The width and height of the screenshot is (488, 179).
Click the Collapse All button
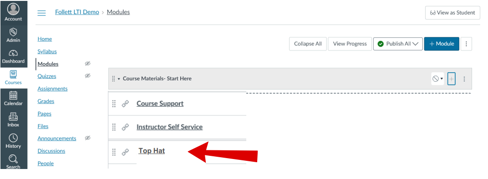point(308,44)
